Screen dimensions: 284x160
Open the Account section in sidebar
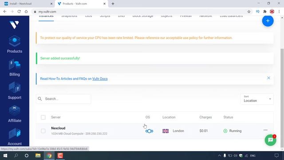tap(15, 137)
